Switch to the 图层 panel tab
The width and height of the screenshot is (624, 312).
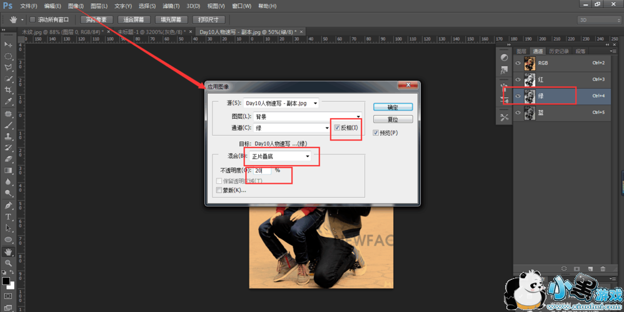tap(521, 51)
